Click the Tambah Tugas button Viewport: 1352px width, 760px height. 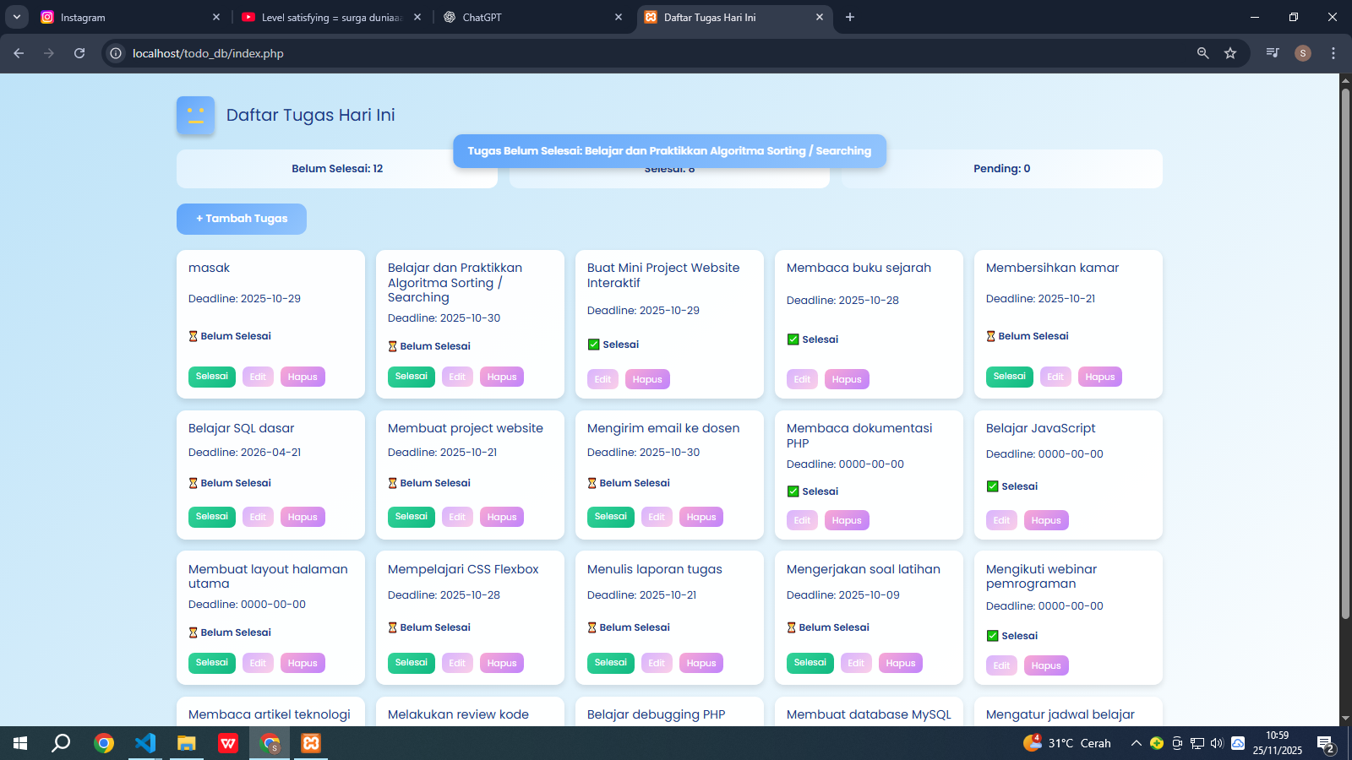(x=242, y=219)
